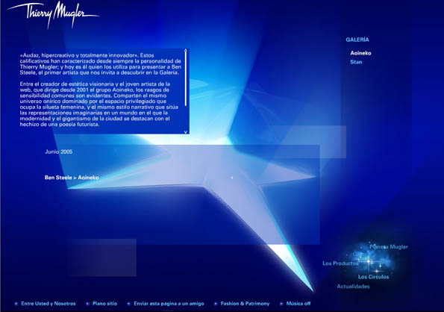Open Entre Usted y Nosotros link

[49, 304]
